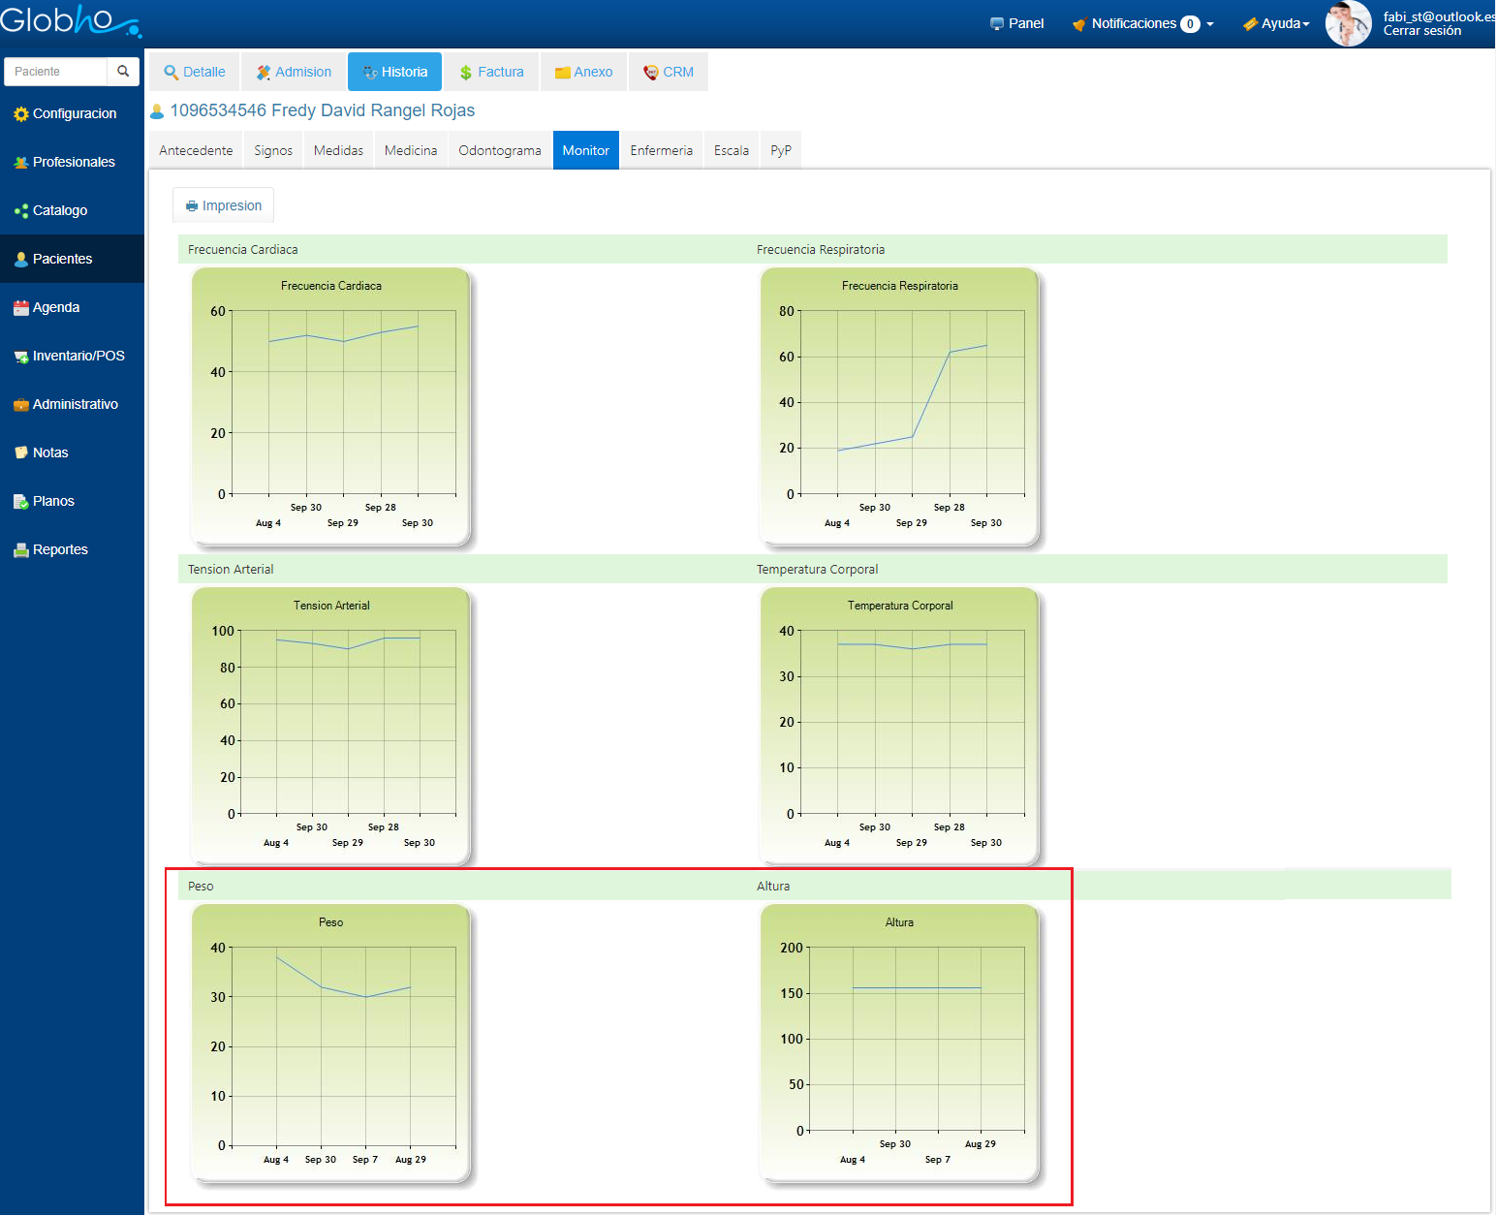Open the Factura tab

click(491, 72)
